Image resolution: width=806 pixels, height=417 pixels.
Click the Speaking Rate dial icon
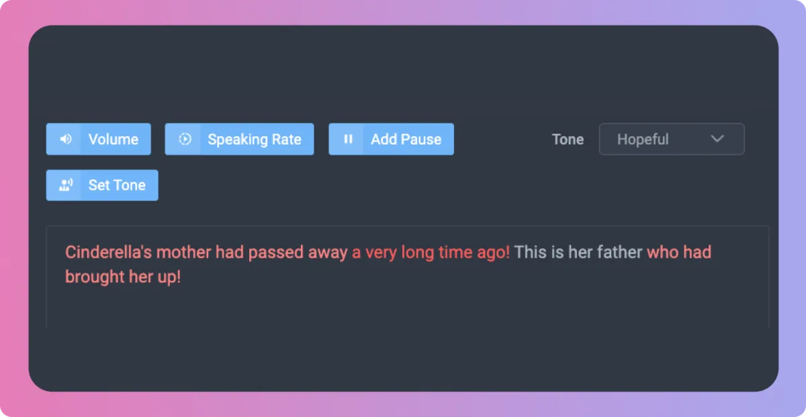[185, 139]
